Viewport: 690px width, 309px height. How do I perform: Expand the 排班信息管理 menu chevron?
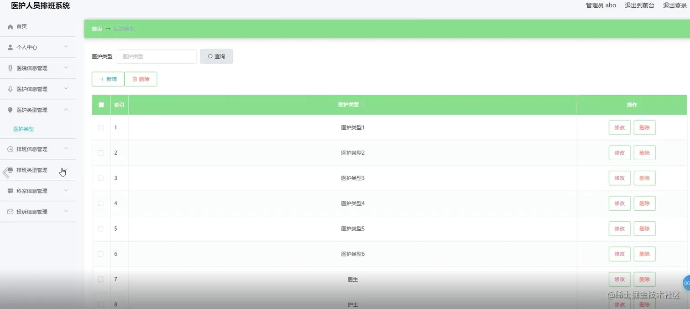(x=66, y=149)
